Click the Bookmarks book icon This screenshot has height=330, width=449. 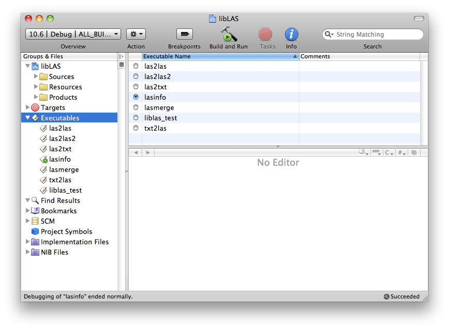pos(35,211)
